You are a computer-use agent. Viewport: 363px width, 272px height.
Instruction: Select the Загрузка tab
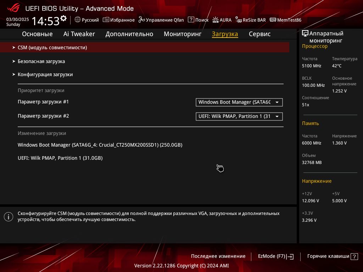coord(225,34)
